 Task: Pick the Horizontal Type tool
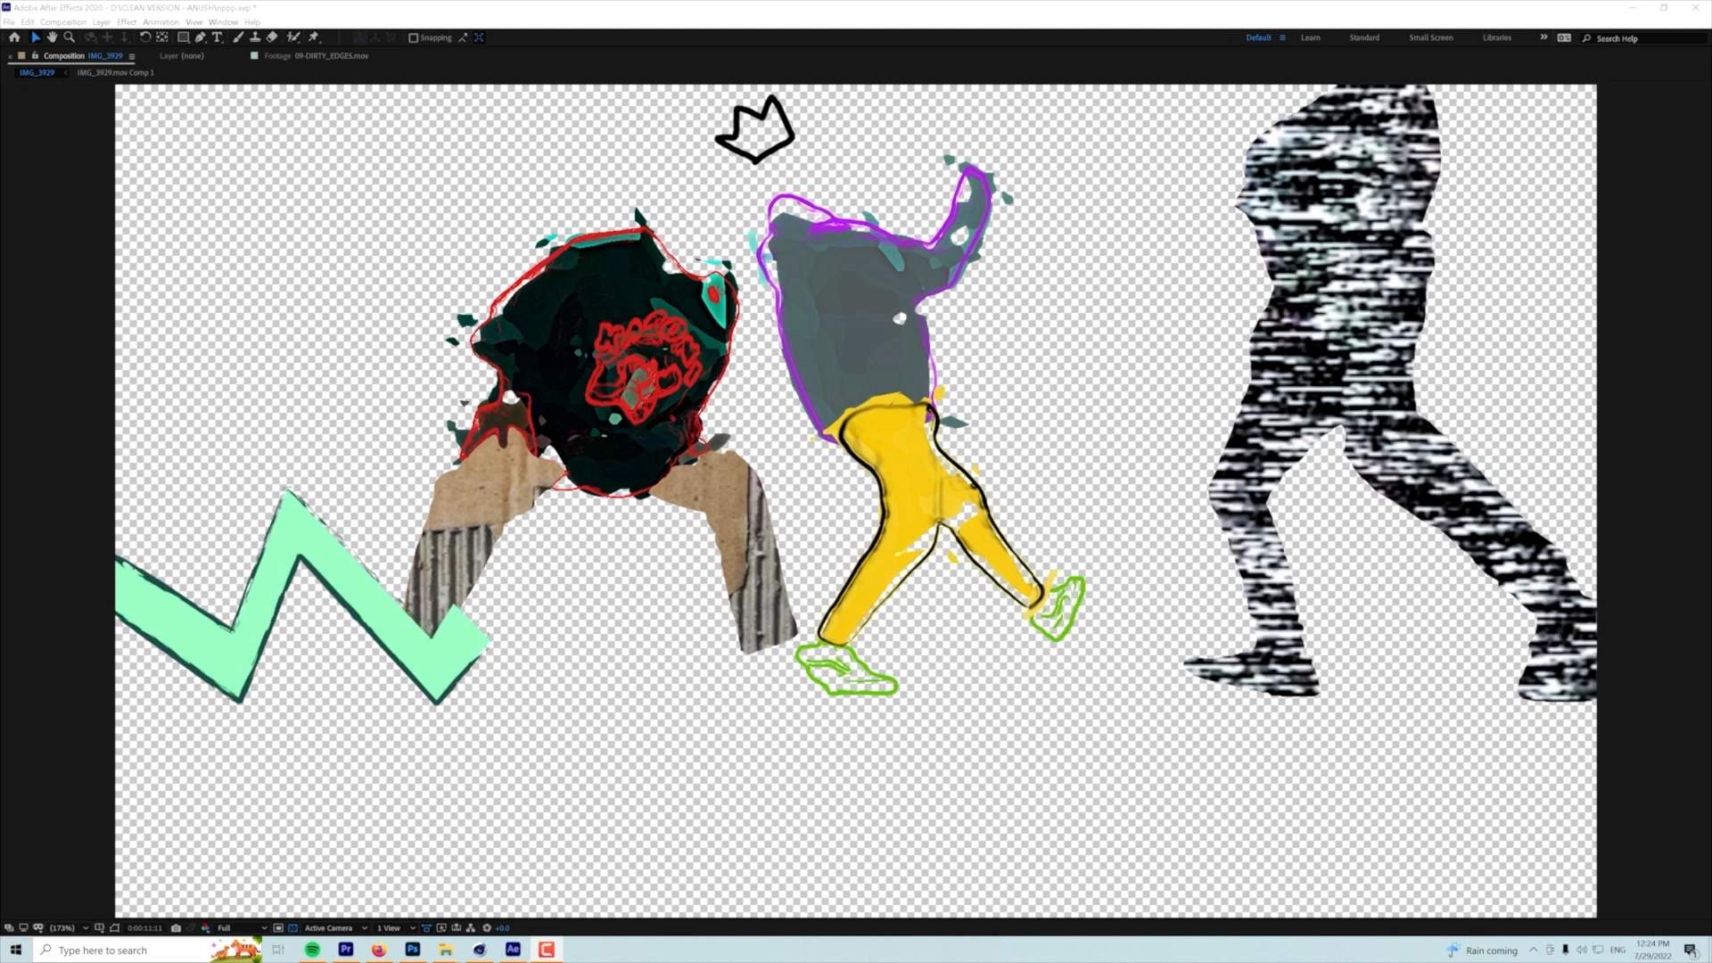coord(217,37)
